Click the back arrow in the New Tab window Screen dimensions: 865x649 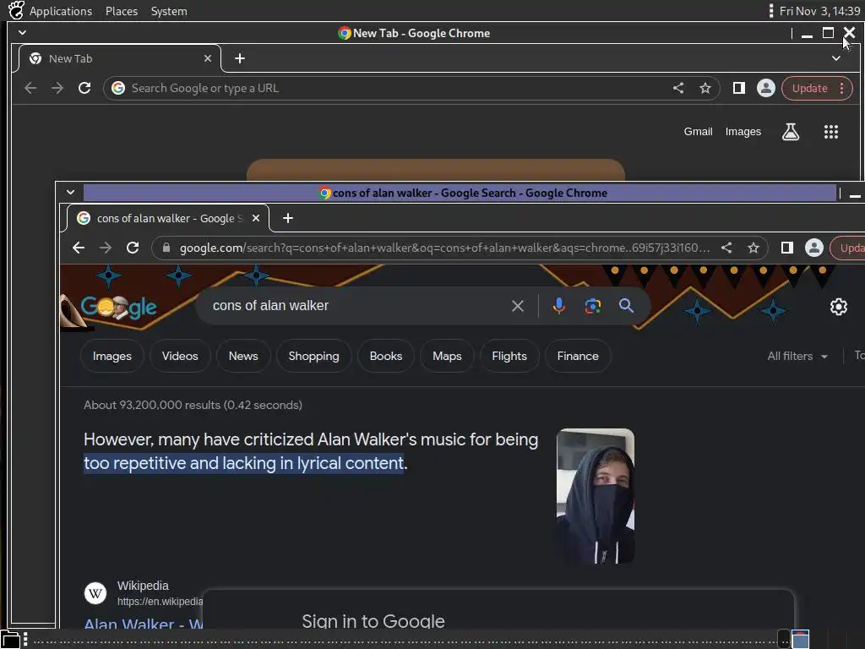pyautogui.click(x=30, y=88)
